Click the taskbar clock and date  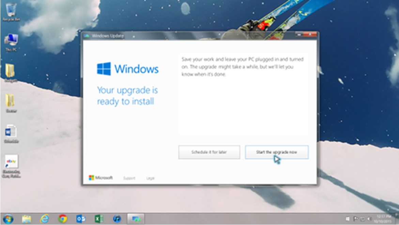383,219
